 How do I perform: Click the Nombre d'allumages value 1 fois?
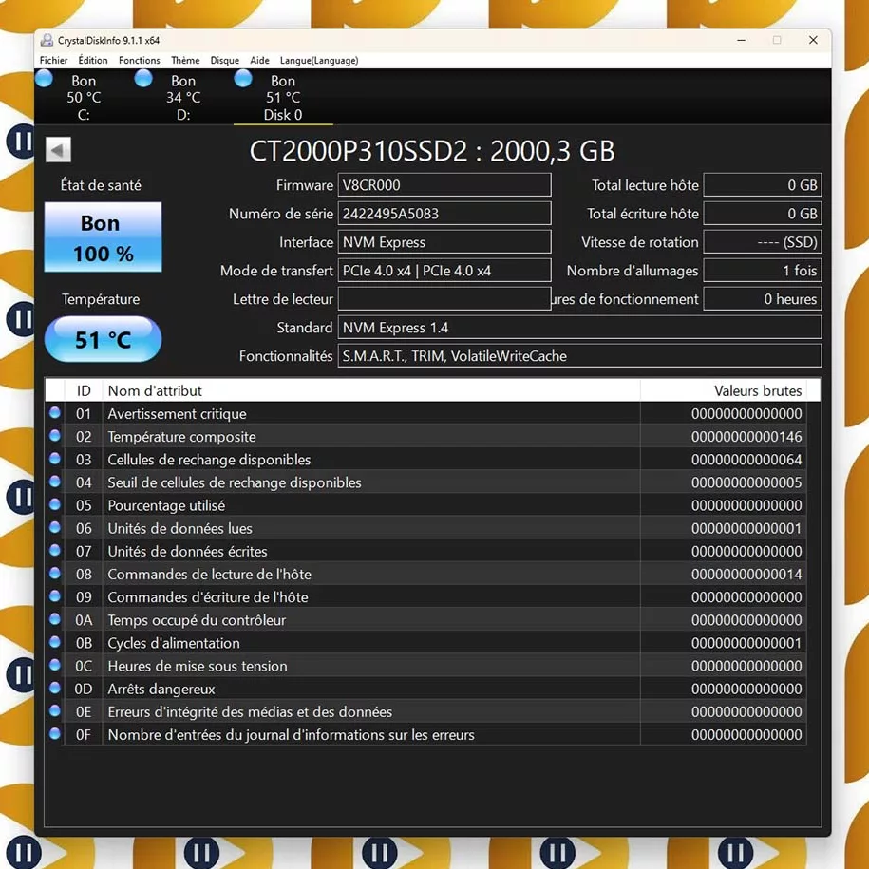[763, 271]
